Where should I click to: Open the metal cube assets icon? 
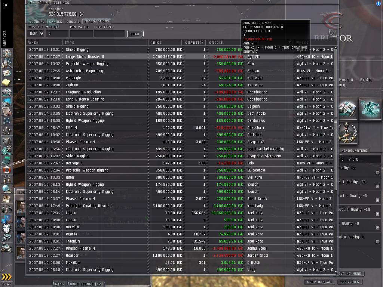coord(6,141)
